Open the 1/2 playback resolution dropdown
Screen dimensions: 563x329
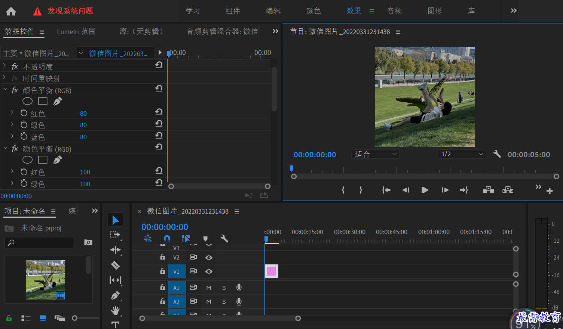tap(462, 154)
